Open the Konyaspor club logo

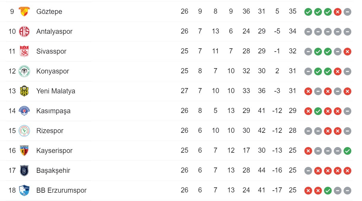coord(24,71)
